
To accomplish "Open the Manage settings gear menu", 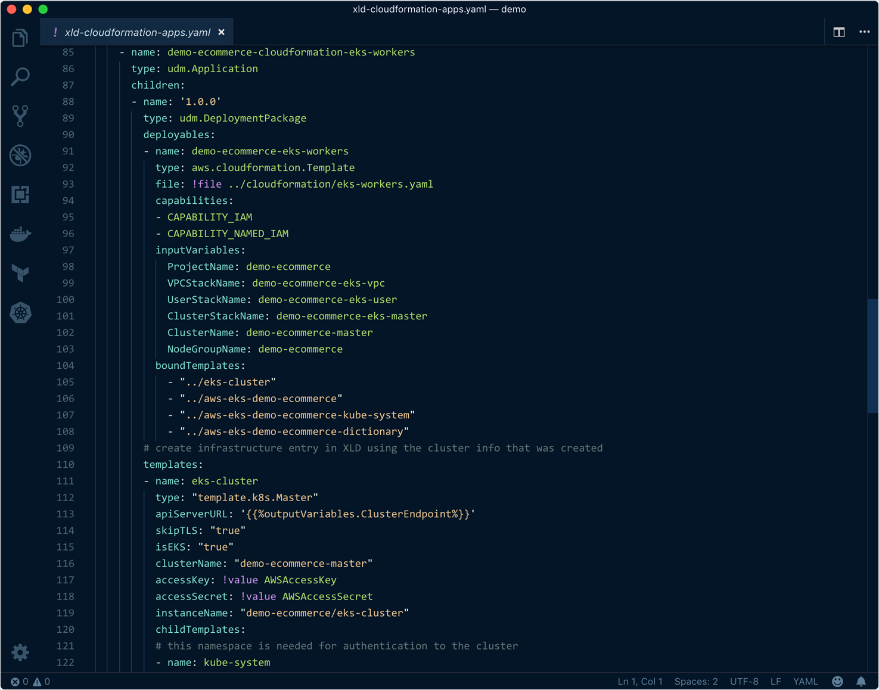I will [x=20, y=652].
